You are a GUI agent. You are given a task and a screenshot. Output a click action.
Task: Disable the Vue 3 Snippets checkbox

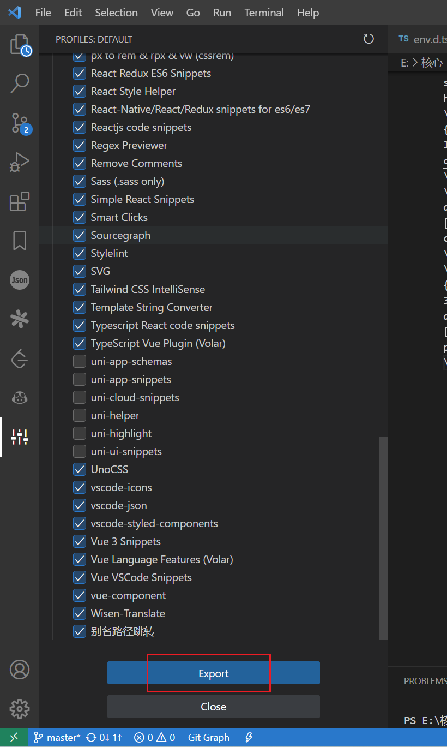click(x=79, y=541)
